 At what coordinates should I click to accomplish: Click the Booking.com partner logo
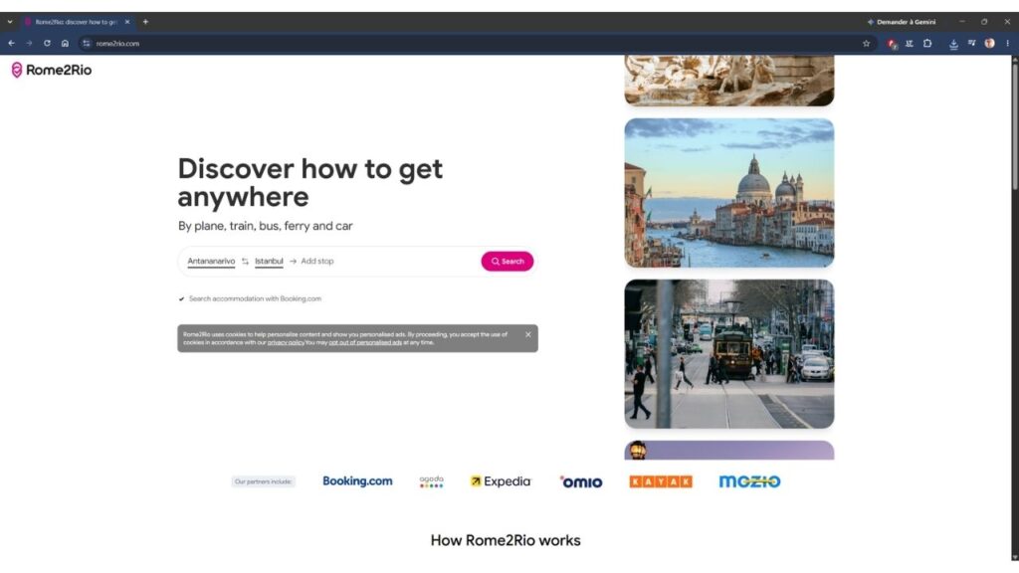357,481
